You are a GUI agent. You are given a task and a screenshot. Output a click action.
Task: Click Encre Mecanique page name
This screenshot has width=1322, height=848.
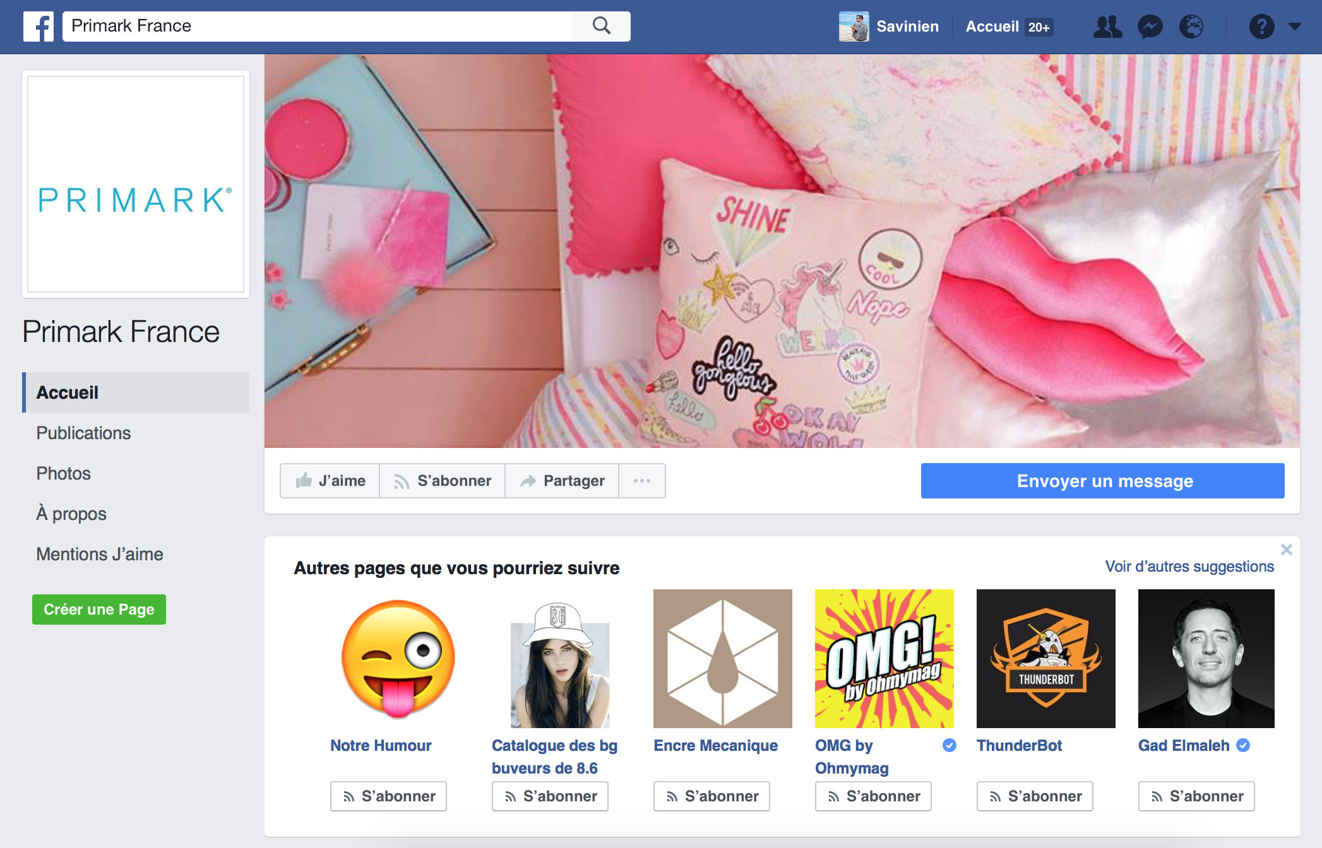click(715, 745)
